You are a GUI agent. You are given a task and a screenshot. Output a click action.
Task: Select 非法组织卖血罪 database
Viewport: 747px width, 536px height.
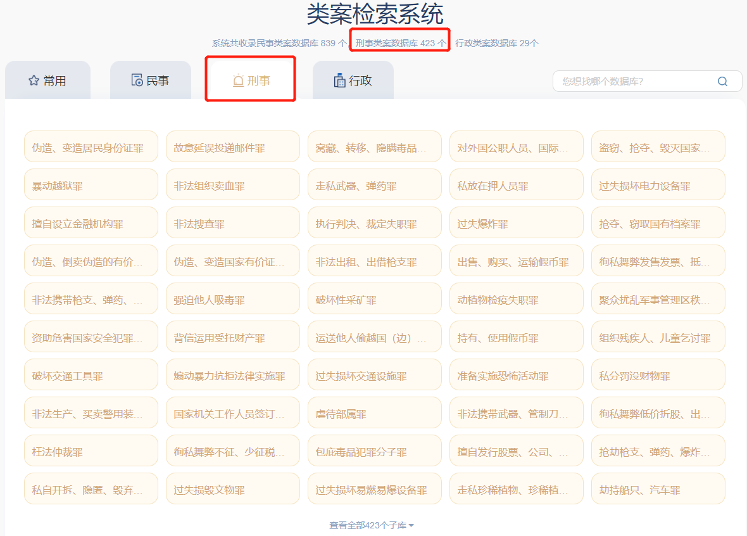[x=232, y=185]
